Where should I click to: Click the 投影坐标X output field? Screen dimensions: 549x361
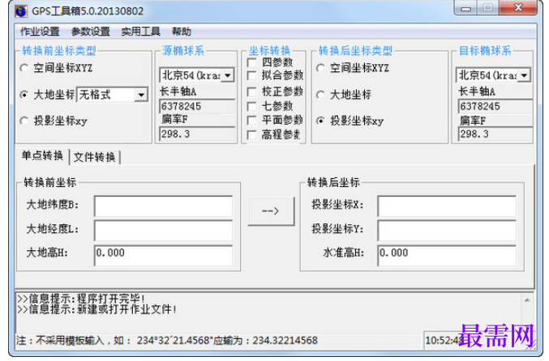pos(447,206)
